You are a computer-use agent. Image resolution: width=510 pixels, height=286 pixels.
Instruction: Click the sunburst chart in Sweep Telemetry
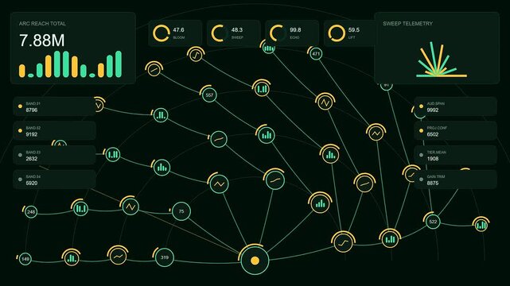(x=441, y=60)
